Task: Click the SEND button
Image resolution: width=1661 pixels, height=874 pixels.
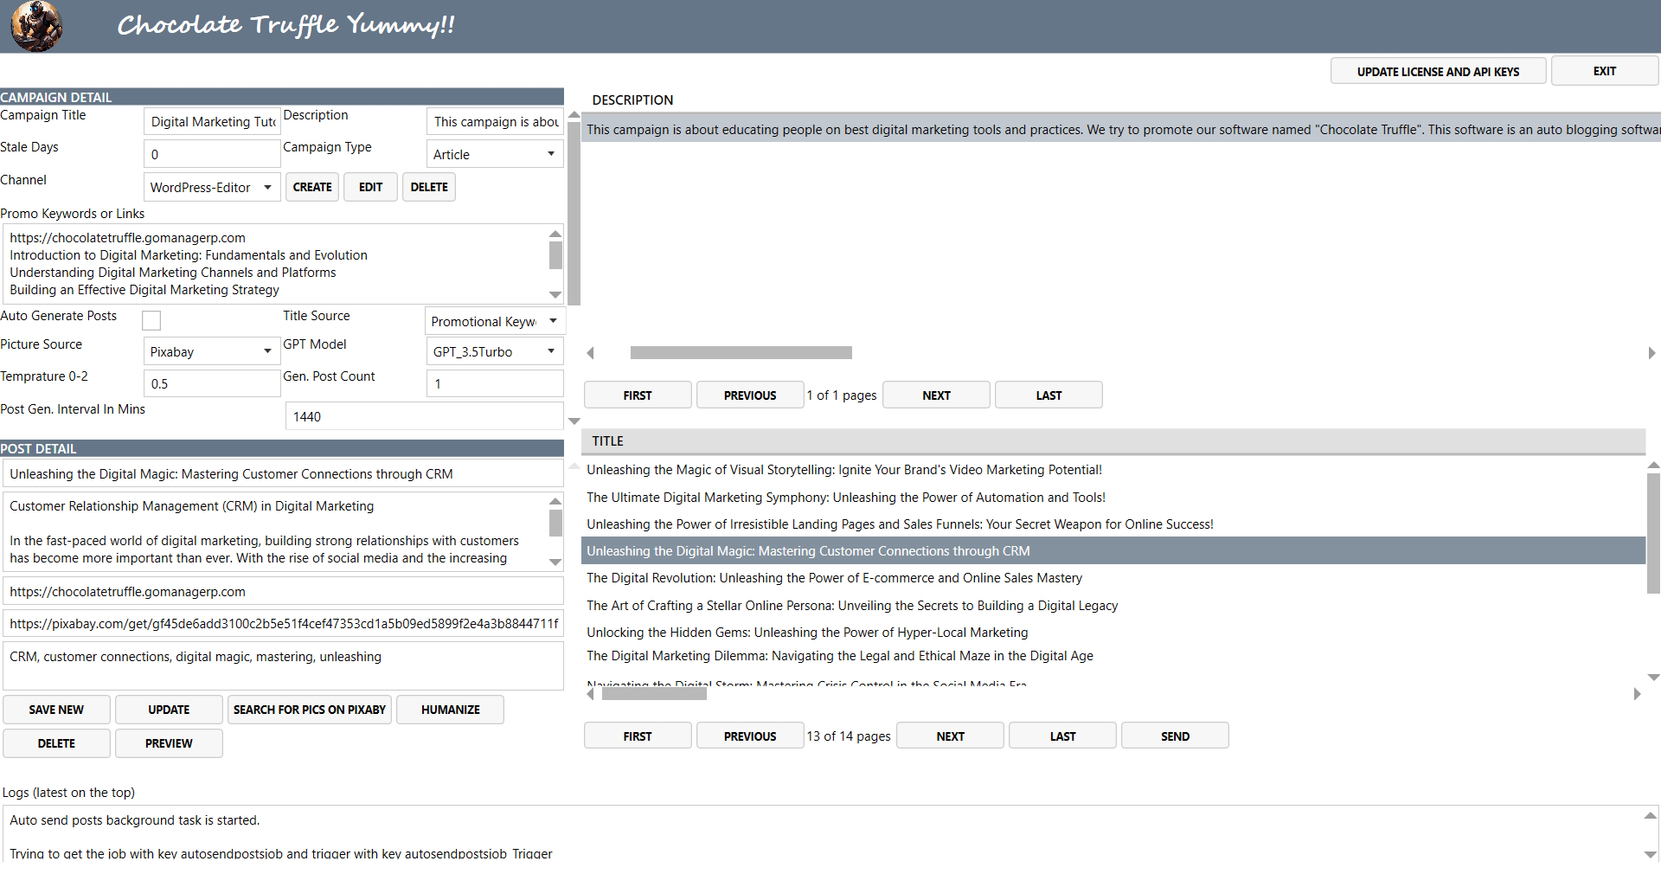Action: (1175, 736)
